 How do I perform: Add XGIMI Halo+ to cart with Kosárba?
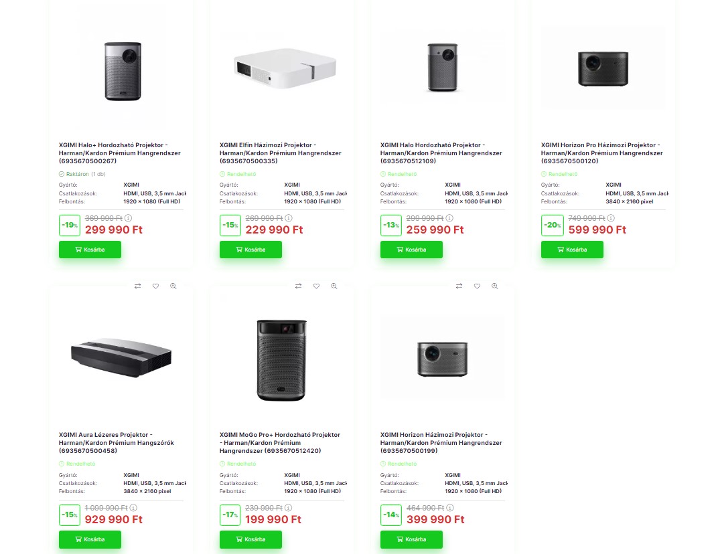(90, 250)
